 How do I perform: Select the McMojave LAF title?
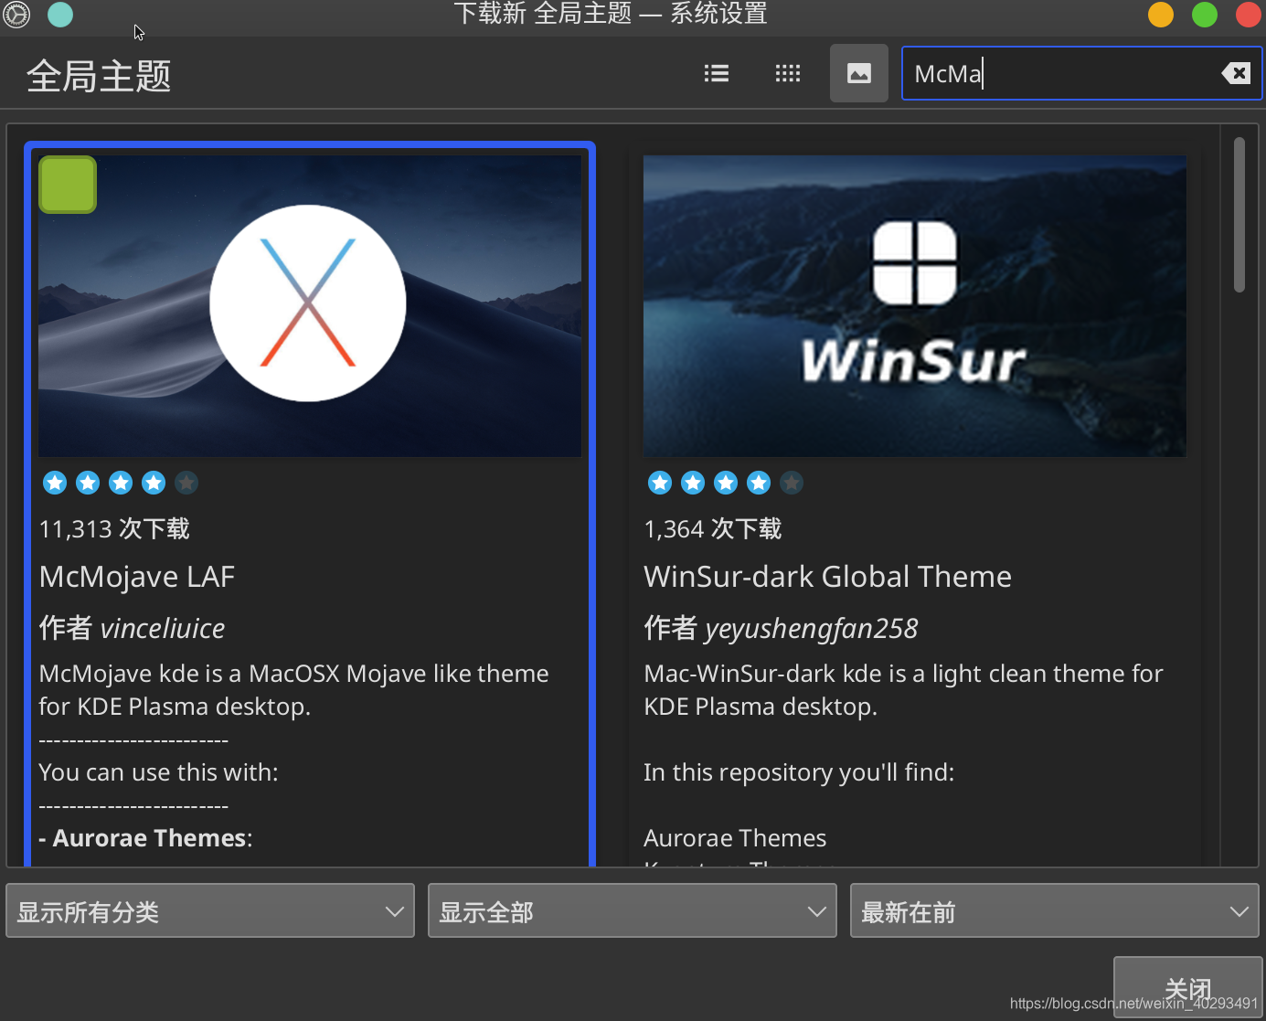tap(137, 577)
